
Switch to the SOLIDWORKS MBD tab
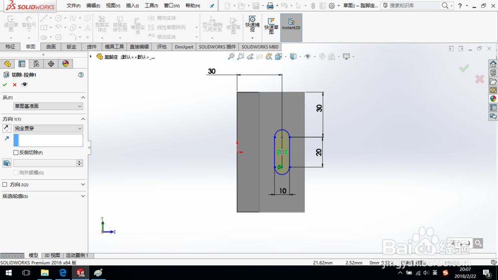coord(260,47)
